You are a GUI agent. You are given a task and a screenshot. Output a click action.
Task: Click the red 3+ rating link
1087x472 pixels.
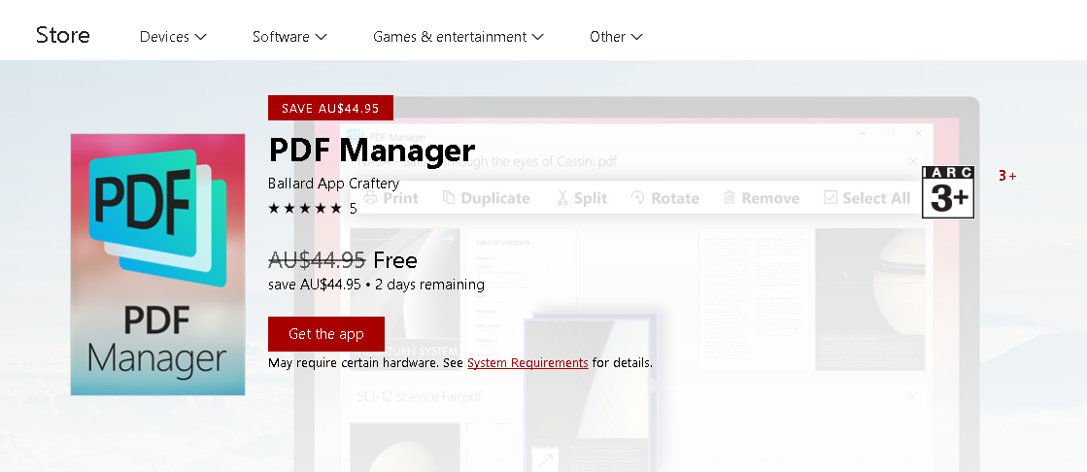pos(1007,176)
